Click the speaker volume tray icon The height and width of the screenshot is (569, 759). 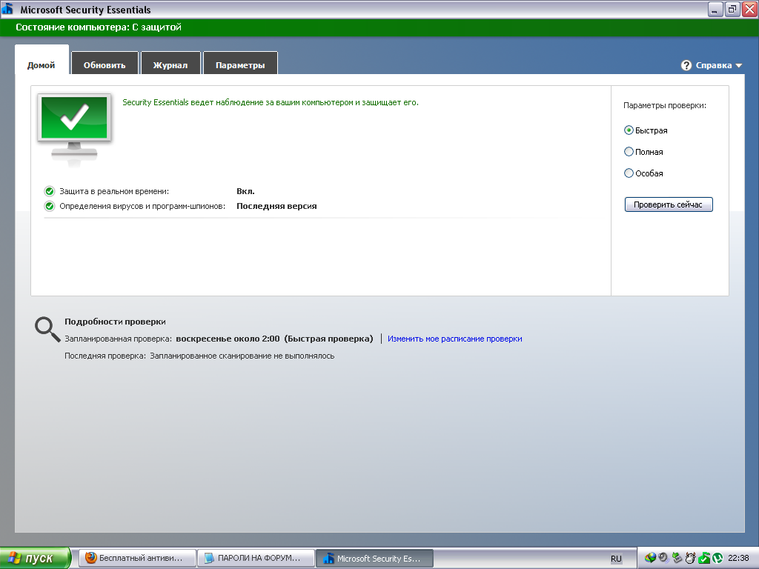[663, 558]
